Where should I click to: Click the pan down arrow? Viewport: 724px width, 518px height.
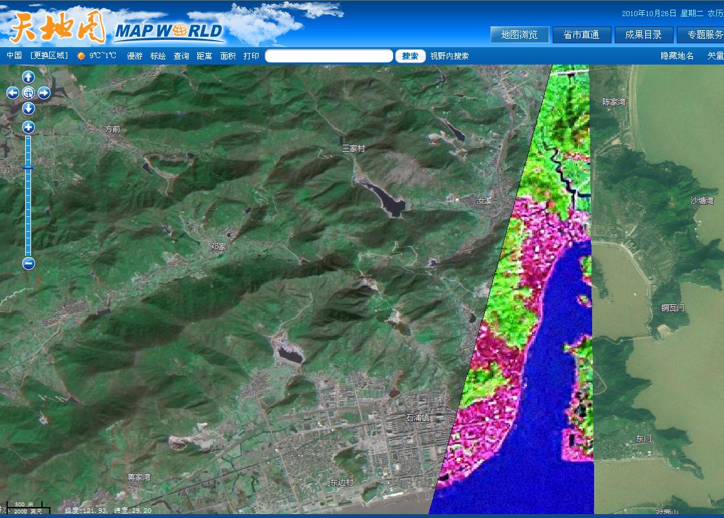[x=28, y=109]
